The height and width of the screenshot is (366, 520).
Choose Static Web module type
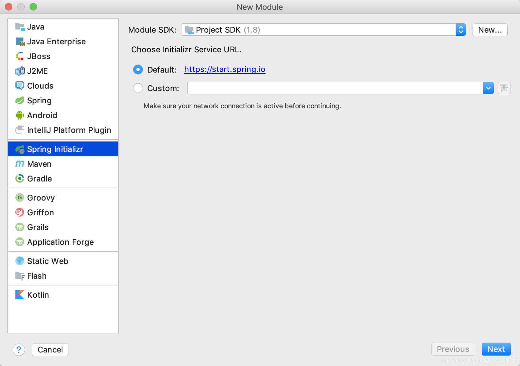coord(63,261)
